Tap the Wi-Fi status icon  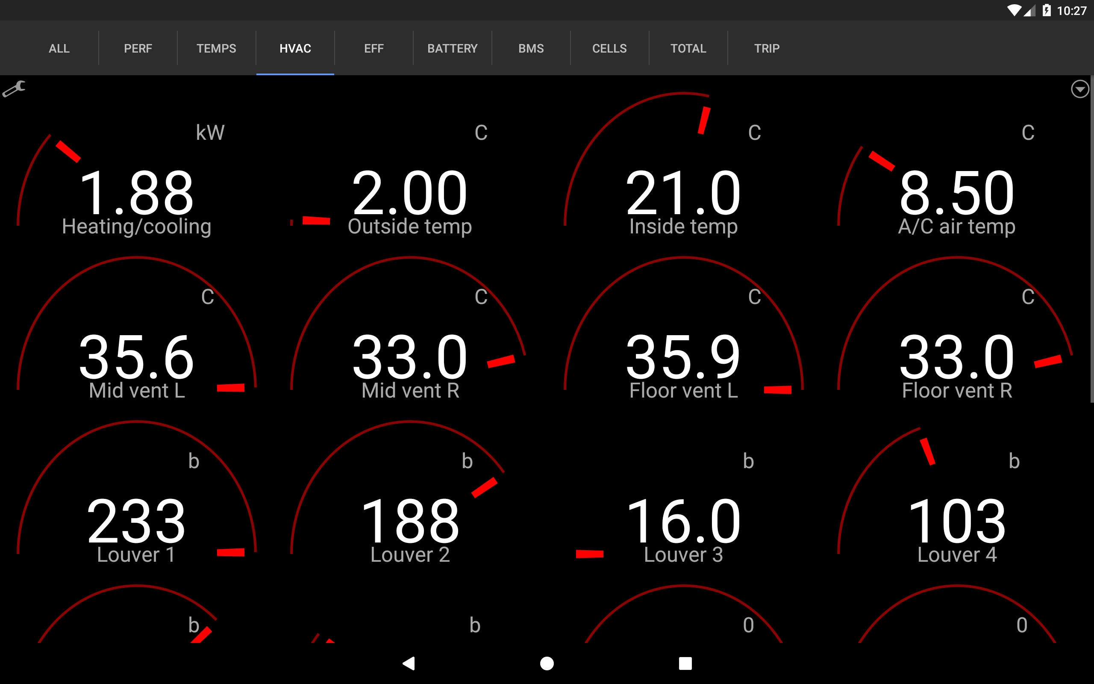1014,10
